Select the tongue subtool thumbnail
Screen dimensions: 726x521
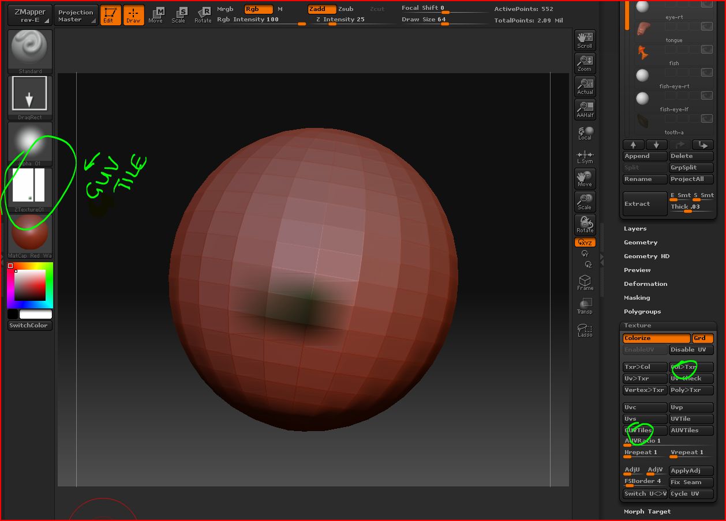tap(643, 29)
